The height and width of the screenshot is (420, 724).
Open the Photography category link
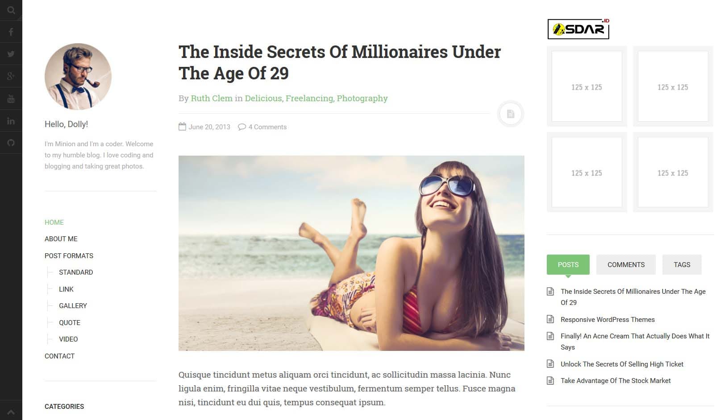pos(362,99)
